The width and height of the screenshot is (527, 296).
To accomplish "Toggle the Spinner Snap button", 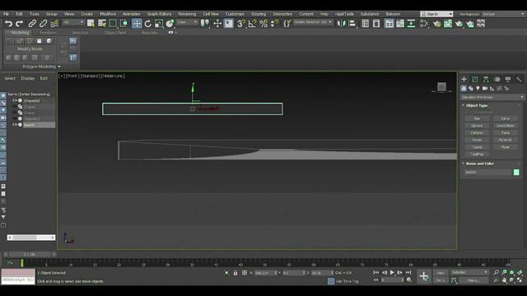I will click(274, 24).
